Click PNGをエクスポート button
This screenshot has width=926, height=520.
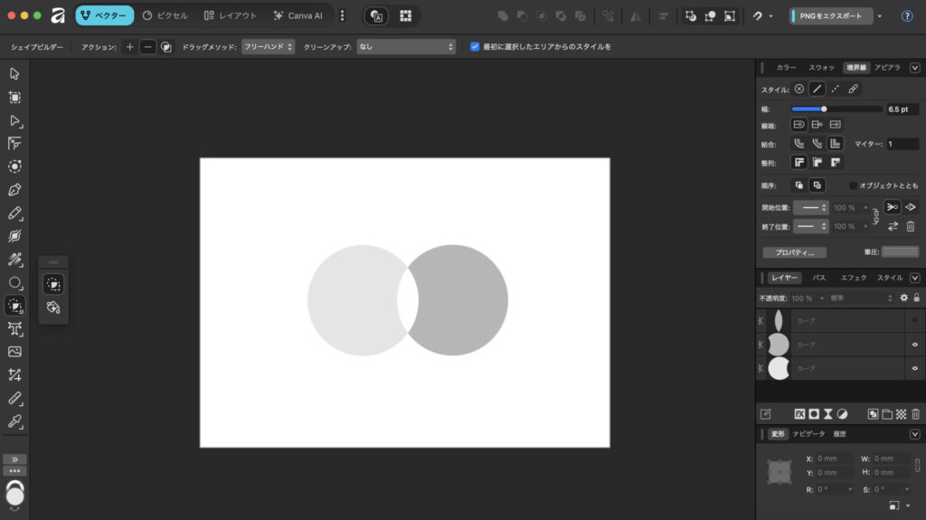831,15
